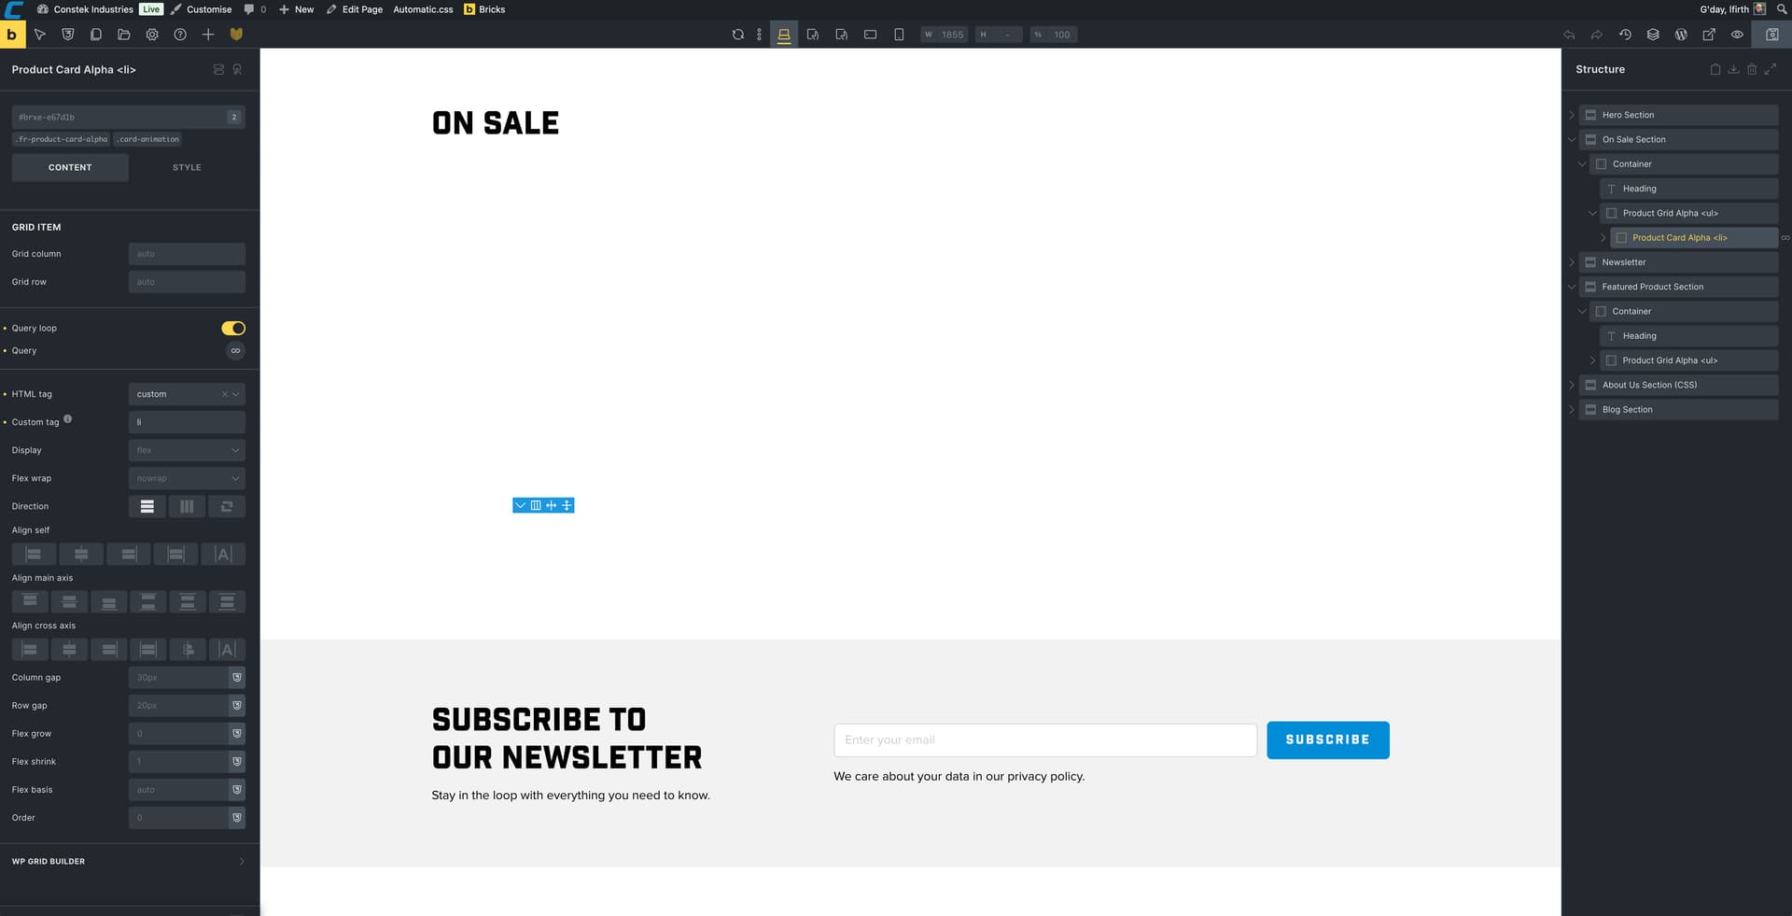Switch to the Style tab
The image size is (1792, 916).
187,168
